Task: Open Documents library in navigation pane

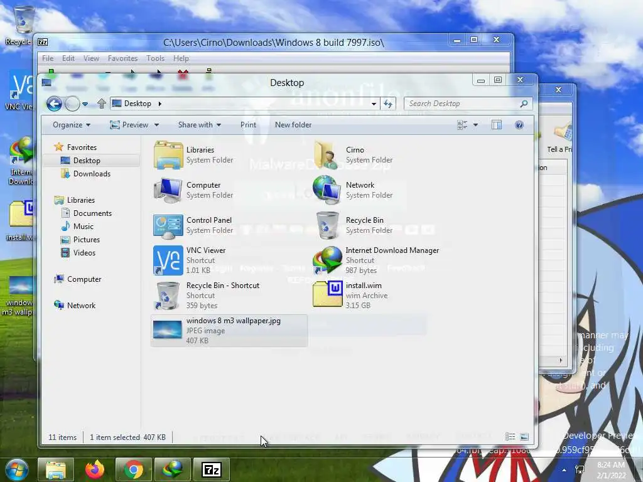Action: pos(87,213)
